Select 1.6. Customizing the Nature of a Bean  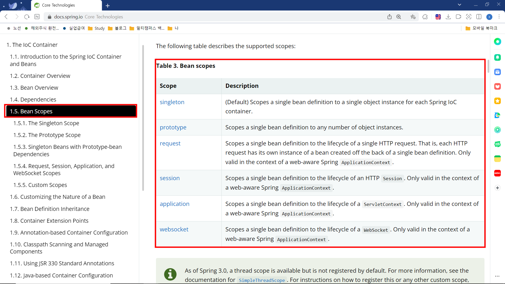click(x=57, y=197)
